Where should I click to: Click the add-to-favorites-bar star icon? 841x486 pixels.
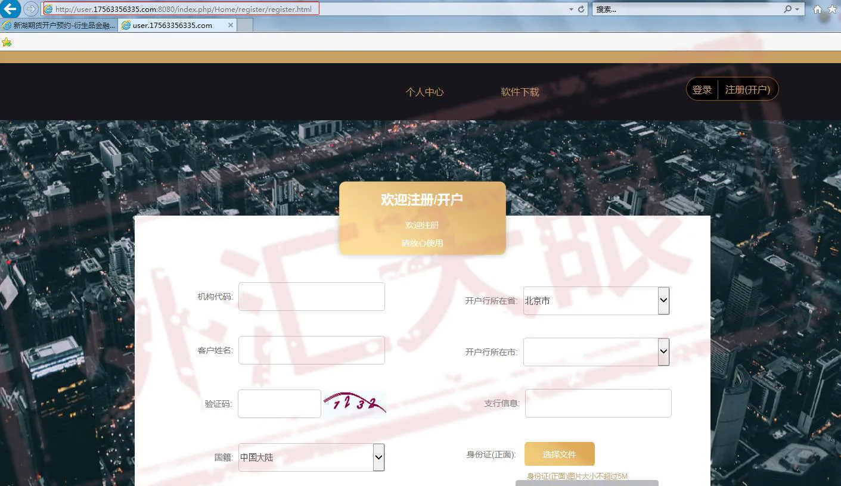click(x=7, y=42)
